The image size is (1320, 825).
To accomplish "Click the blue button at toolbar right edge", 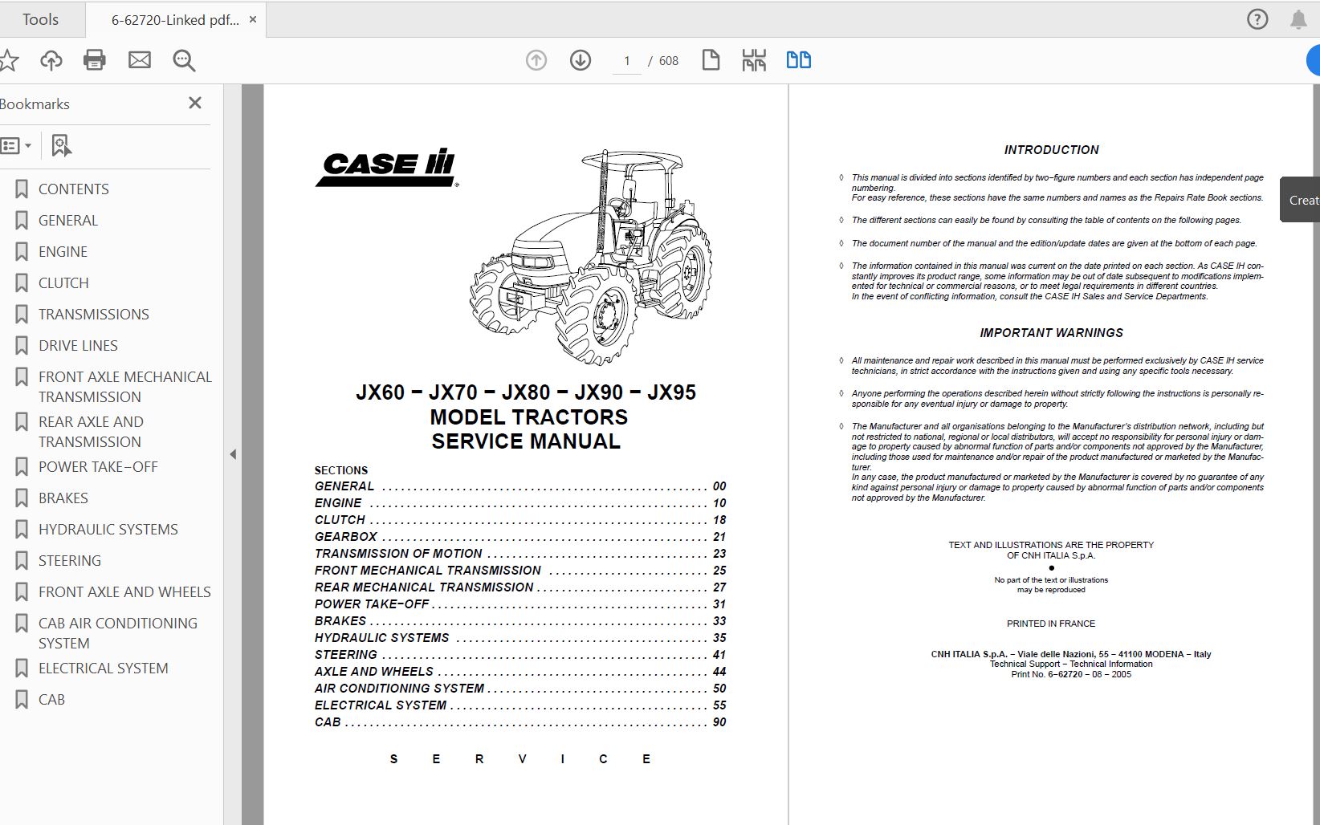I will pos(1314,60).
